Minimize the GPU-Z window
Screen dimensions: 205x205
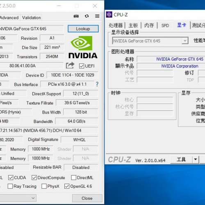[x=59, y=6]
